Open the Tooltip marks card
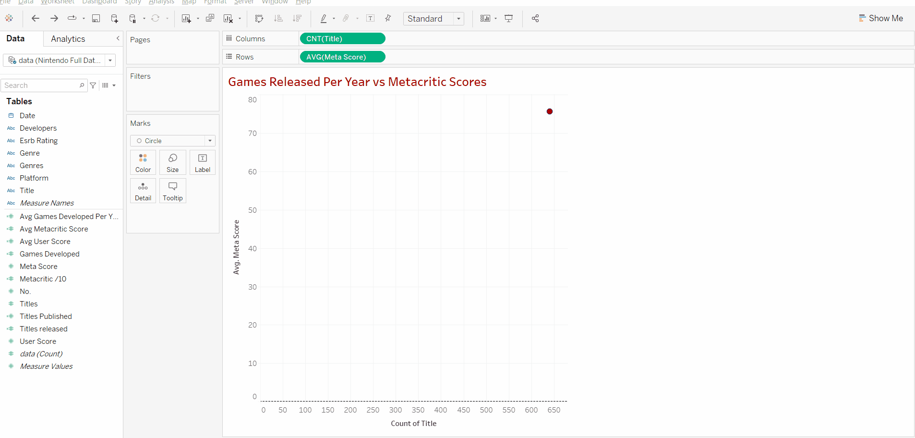 173,191
